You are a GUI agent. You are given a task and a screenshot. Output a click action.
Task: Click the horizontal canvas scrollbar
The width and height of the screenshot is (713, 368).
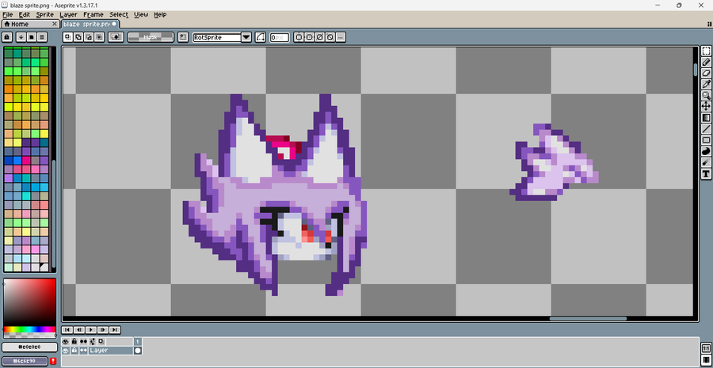click(588, 318)
